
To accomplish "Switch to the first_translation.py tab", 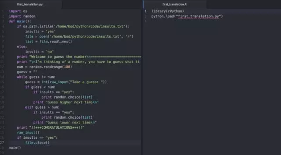I will pos(30,4).
